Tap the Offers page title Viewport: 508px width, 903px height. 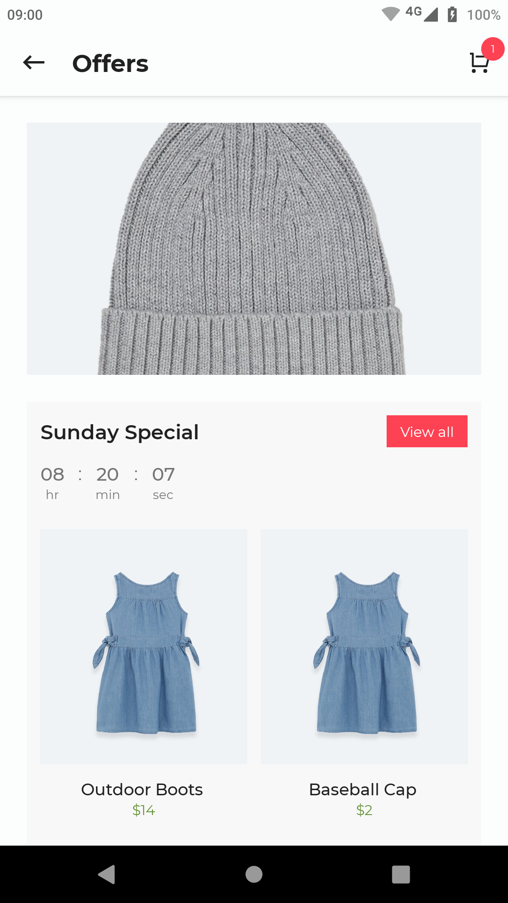pyautogui.click(x=110, y=63)
